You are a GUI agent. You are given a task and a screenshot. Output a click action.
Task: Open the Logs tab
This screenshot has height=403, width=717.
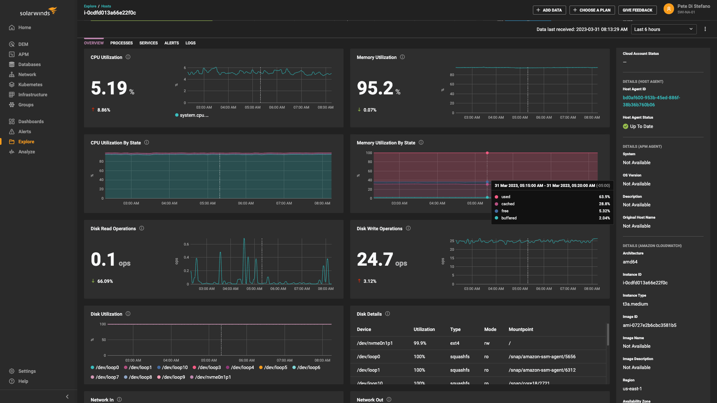(x=190, y=43)
